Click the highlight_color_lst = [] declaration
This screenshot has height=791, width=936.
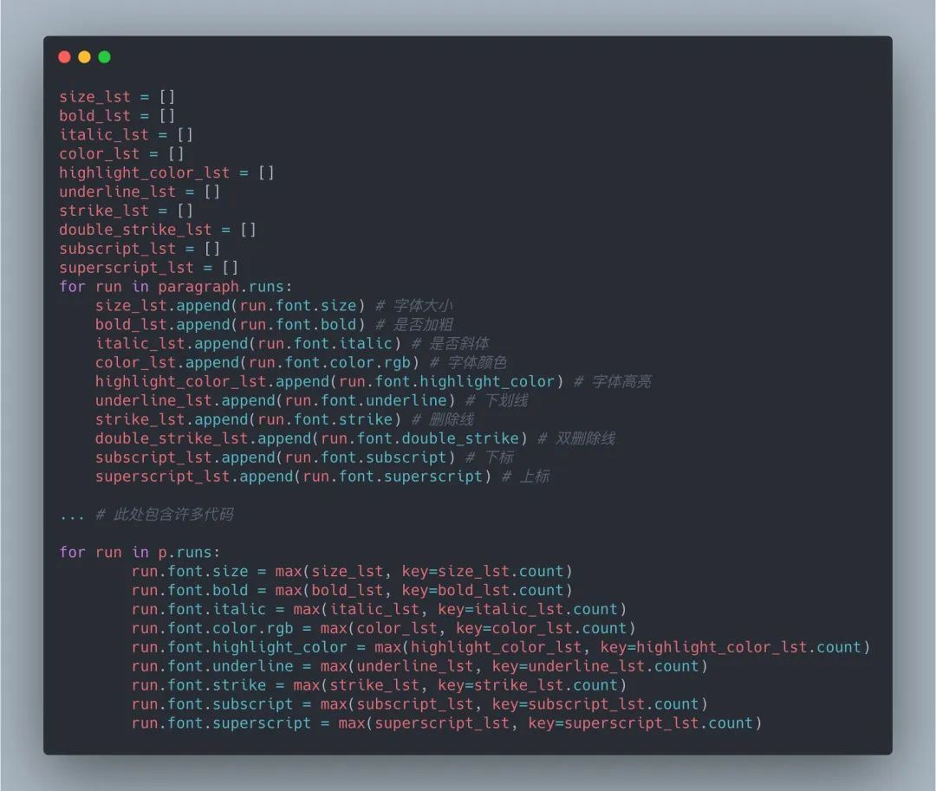coord(166,172)
